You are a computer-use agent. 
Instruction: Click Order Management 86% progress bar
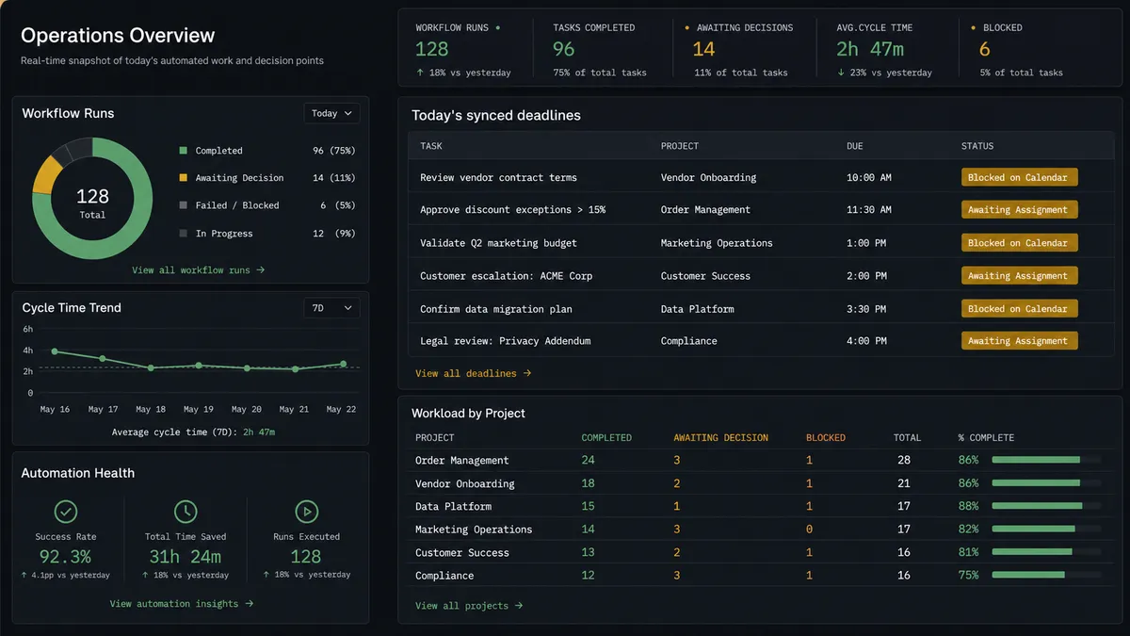(1046, 461)
